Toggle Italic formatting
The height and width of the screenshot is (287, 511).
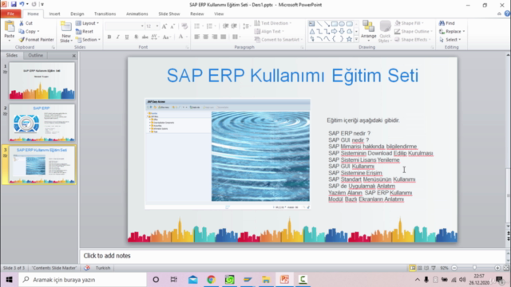click(118, 37)
